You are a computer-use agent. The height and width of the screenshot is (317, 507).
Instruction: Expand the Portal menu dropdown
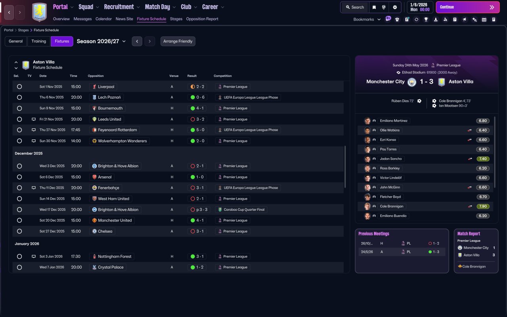coord(72,7)
